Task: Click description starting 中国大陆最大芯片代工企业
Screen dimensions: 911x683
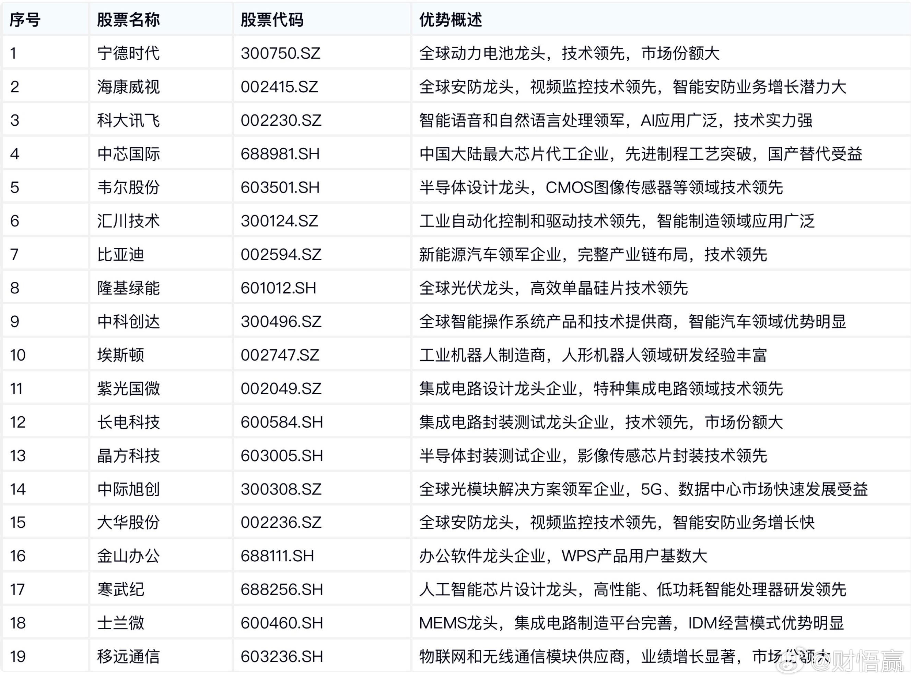Action: 641,154
